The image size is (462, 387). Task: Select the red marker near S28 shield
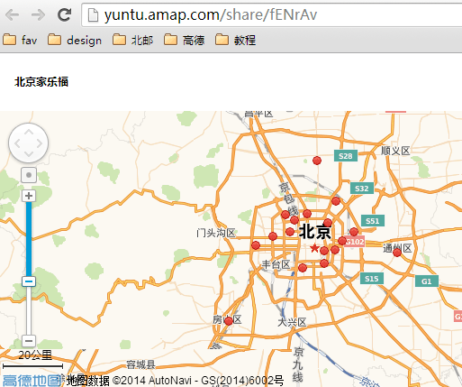(x=317, y=161)
